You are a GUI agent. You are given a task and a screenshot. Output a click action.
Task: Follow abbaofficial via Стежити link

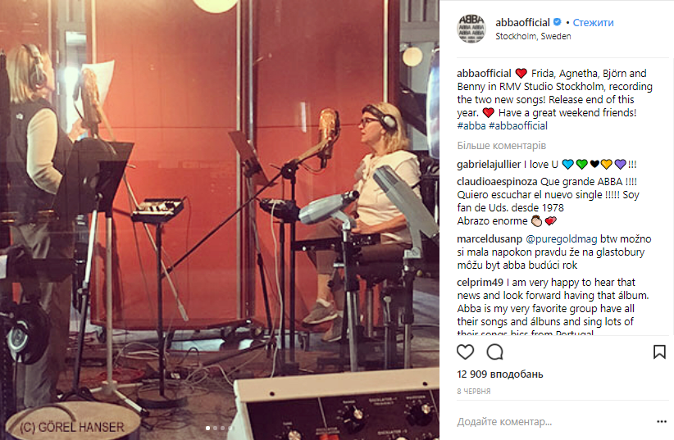593,22
